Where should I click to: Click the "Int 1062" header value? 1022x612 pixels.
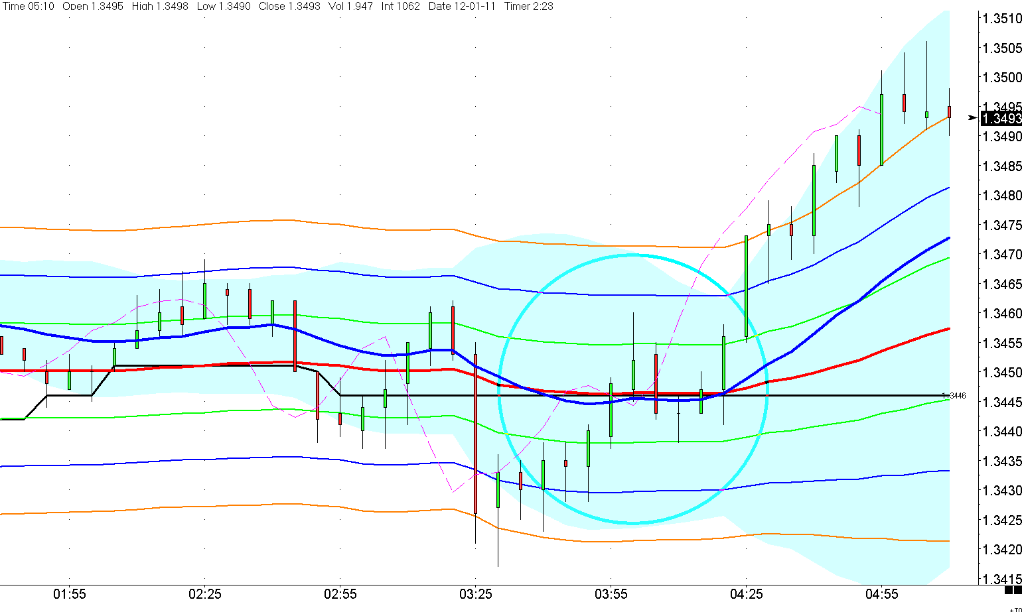click(x=400, y=6)
